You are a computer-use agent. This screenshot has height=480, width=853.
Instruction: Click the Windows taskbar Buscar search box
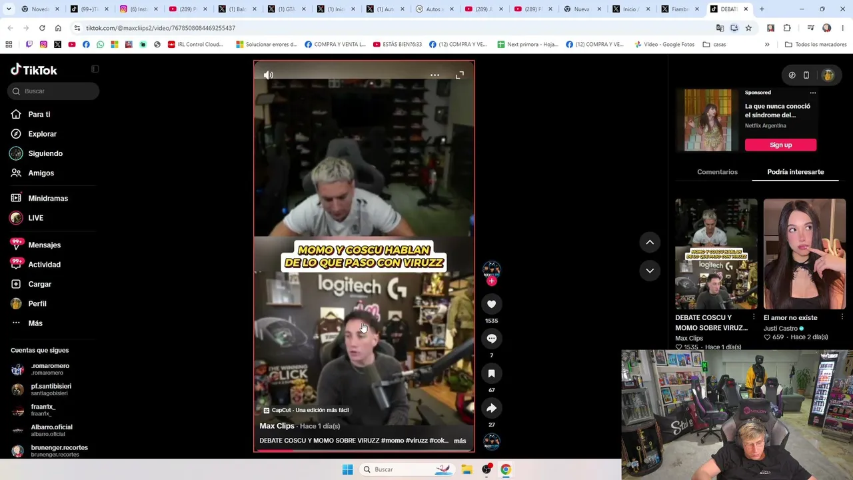(408, 469)
